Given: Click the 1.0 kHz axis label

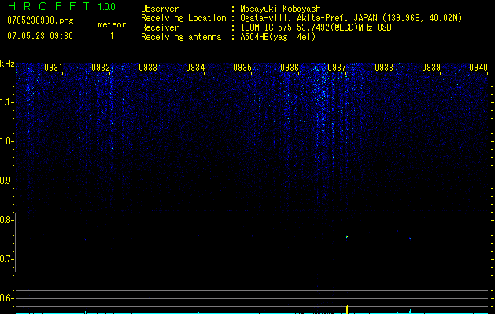Looking at the screenshot, I should pyautogui.click(x=7, y=141).
